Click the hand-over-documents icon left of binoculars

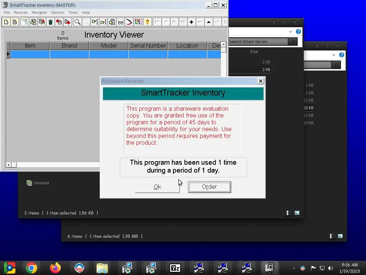[112, 22]
